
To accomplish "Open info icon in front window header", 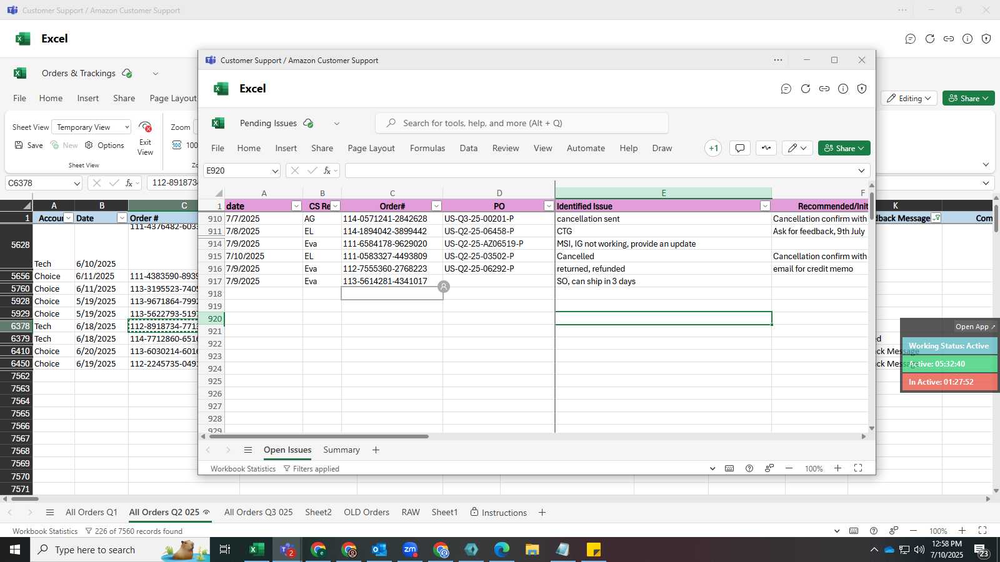I will click(843, 89).
